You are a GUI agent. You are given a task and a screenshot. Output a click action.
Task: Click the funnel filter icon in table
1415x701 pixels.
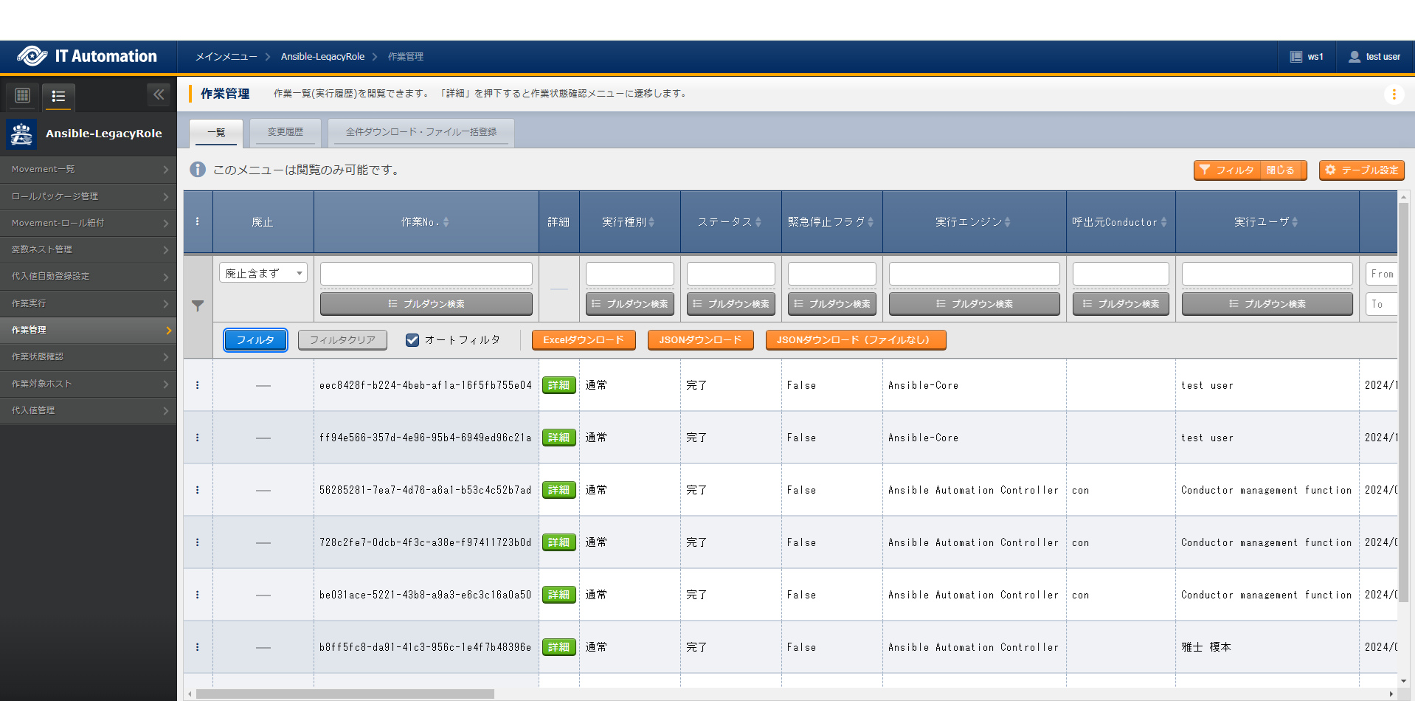tap(198, 305)
